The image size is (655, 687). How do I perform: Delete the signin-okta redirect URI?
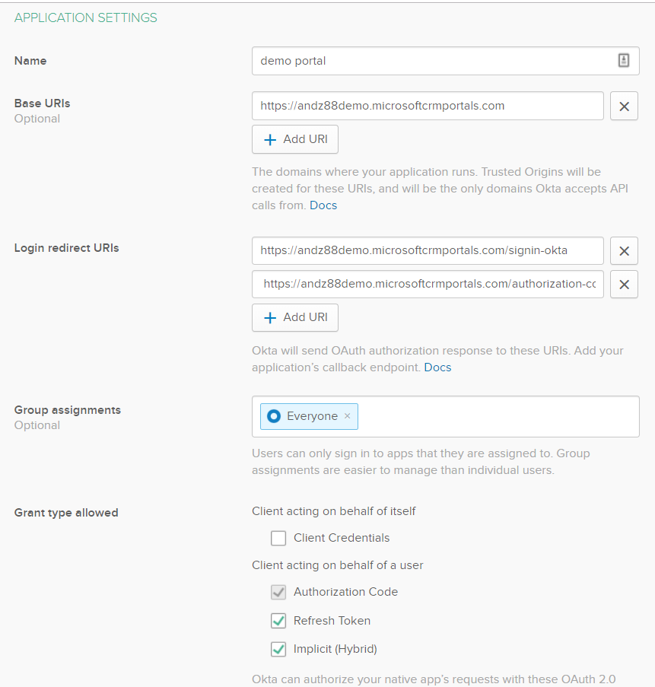pos(624,251)
